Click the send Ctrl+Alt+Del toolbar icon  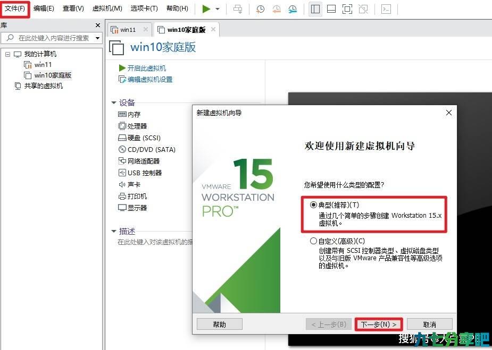point(238,9)
